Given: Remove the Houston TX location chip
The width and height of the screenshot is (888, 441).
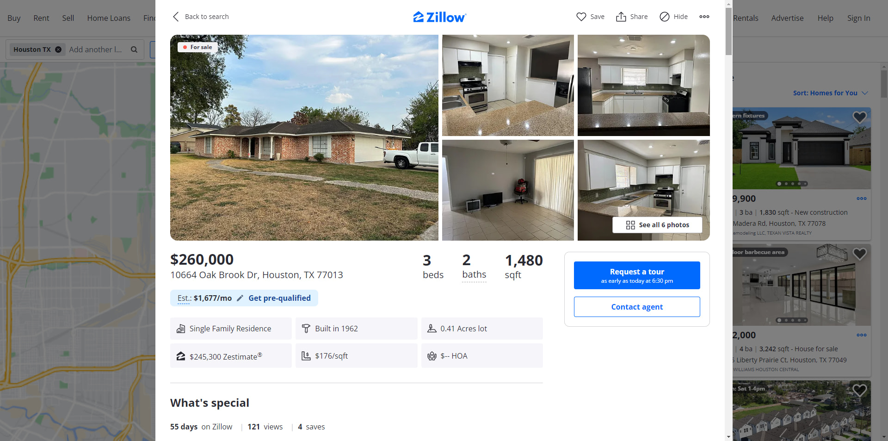Looking at the screenshot, I should pos(58,50).
